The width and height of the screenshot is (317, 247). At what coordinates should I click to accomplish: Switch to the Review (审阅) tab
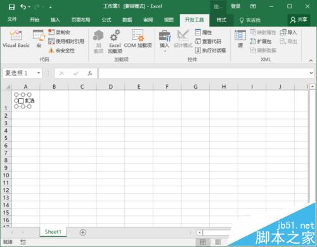point(148,20)
